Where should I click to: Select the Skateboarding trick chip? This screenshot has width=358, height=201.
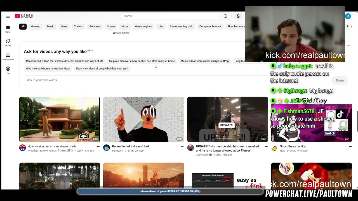coord(181,27)
